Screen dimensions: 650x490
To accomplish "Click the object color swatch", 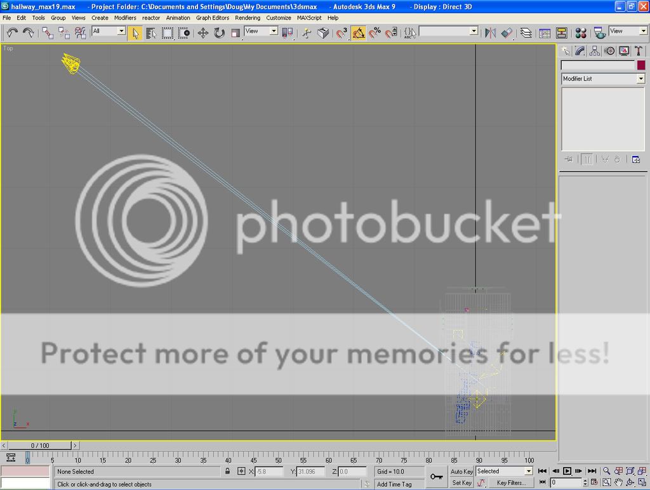I will pos(641,65).
